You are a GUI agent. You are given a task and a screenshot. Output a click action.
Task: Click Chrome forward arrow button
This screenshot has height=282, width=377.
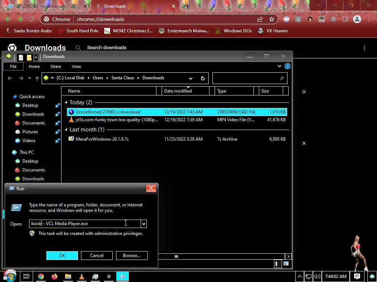pyautogui.click(x=20, y=19)
